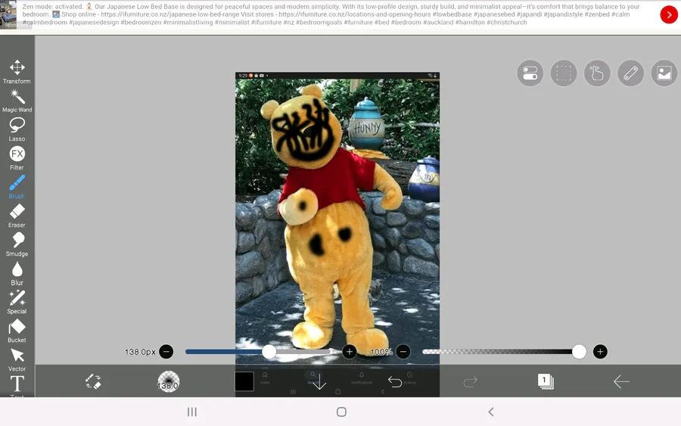Tap the down arrow to hide toolbar
The image size is (681, 426).
[x=319, y=381]
